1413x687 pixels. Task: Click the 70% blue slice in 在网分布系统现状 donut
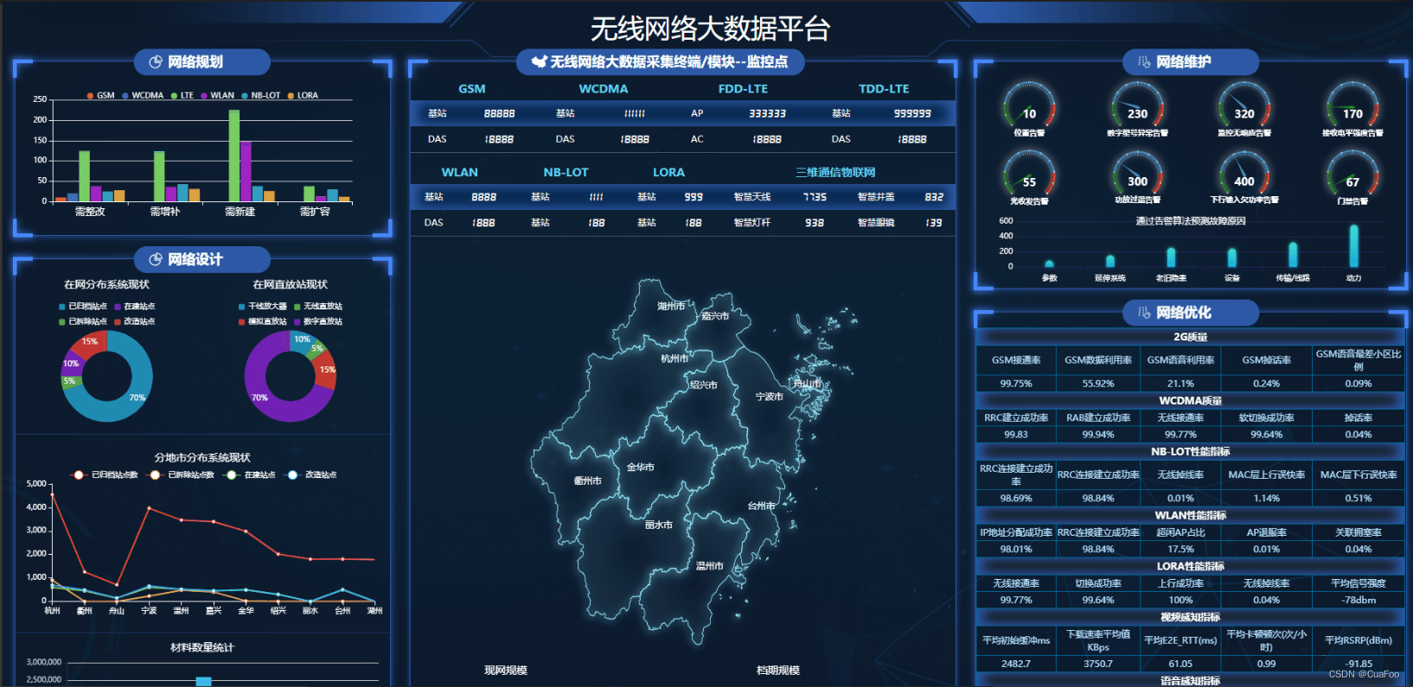pos(137,397)
